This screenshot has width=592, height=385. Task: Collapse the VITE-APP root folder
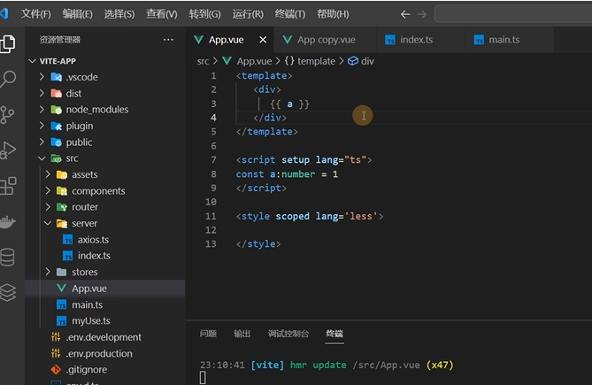[x=33, y=61]
